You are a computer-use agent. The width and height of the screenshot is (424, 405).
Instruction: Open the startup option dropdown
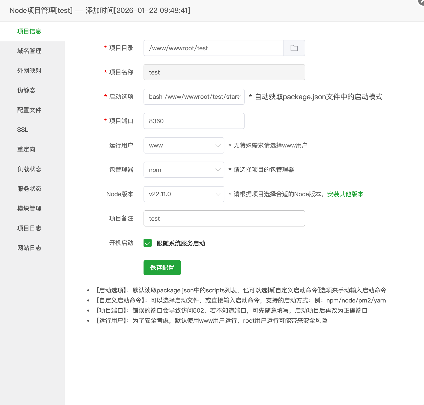pyautogui.click(x=194, y=97)
